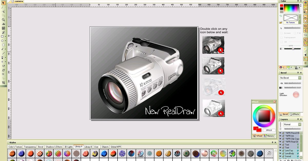Pin the Color panel
The width and height of the screenshot is (308, 161).
298,1
